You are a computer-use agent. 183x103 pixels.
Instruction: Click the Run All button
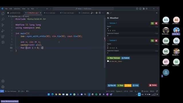coord(112,85)
